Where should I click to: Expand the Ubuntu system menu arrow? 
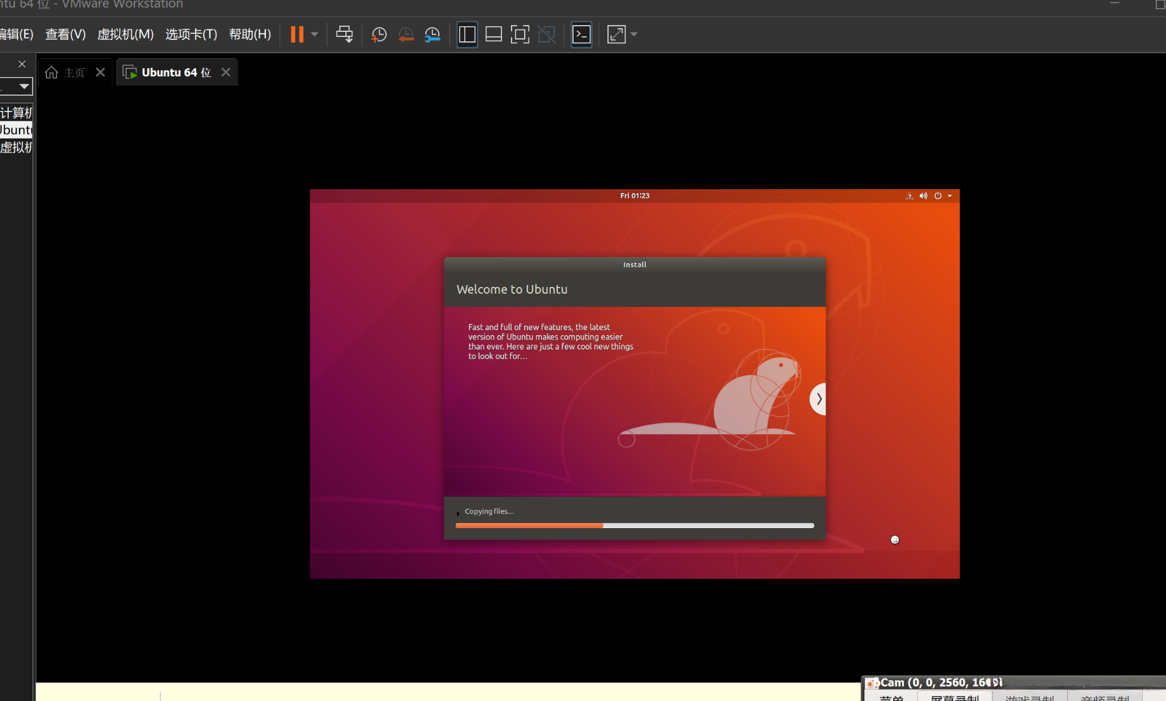coord(950,196)
